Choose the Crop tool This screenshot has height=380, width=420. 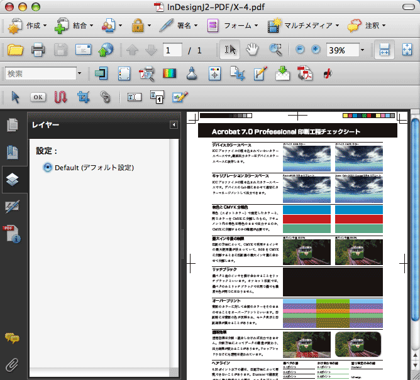(83, 97)
